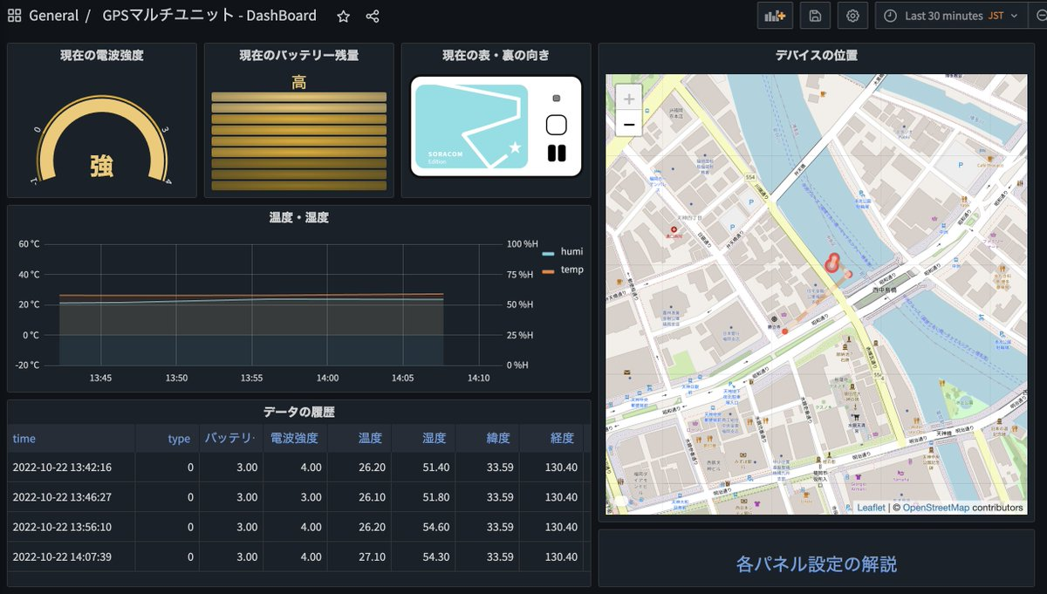
Task: Open the dashboards grid icon
Action: coord(14,16)
